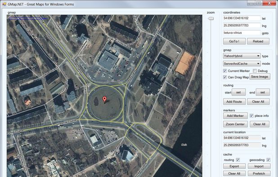Click the coordinates lat input field

click(242, 18)
